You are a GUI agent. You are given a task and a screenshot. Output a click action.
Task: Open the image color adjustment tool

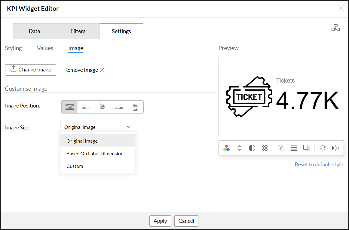coord(227,148)
